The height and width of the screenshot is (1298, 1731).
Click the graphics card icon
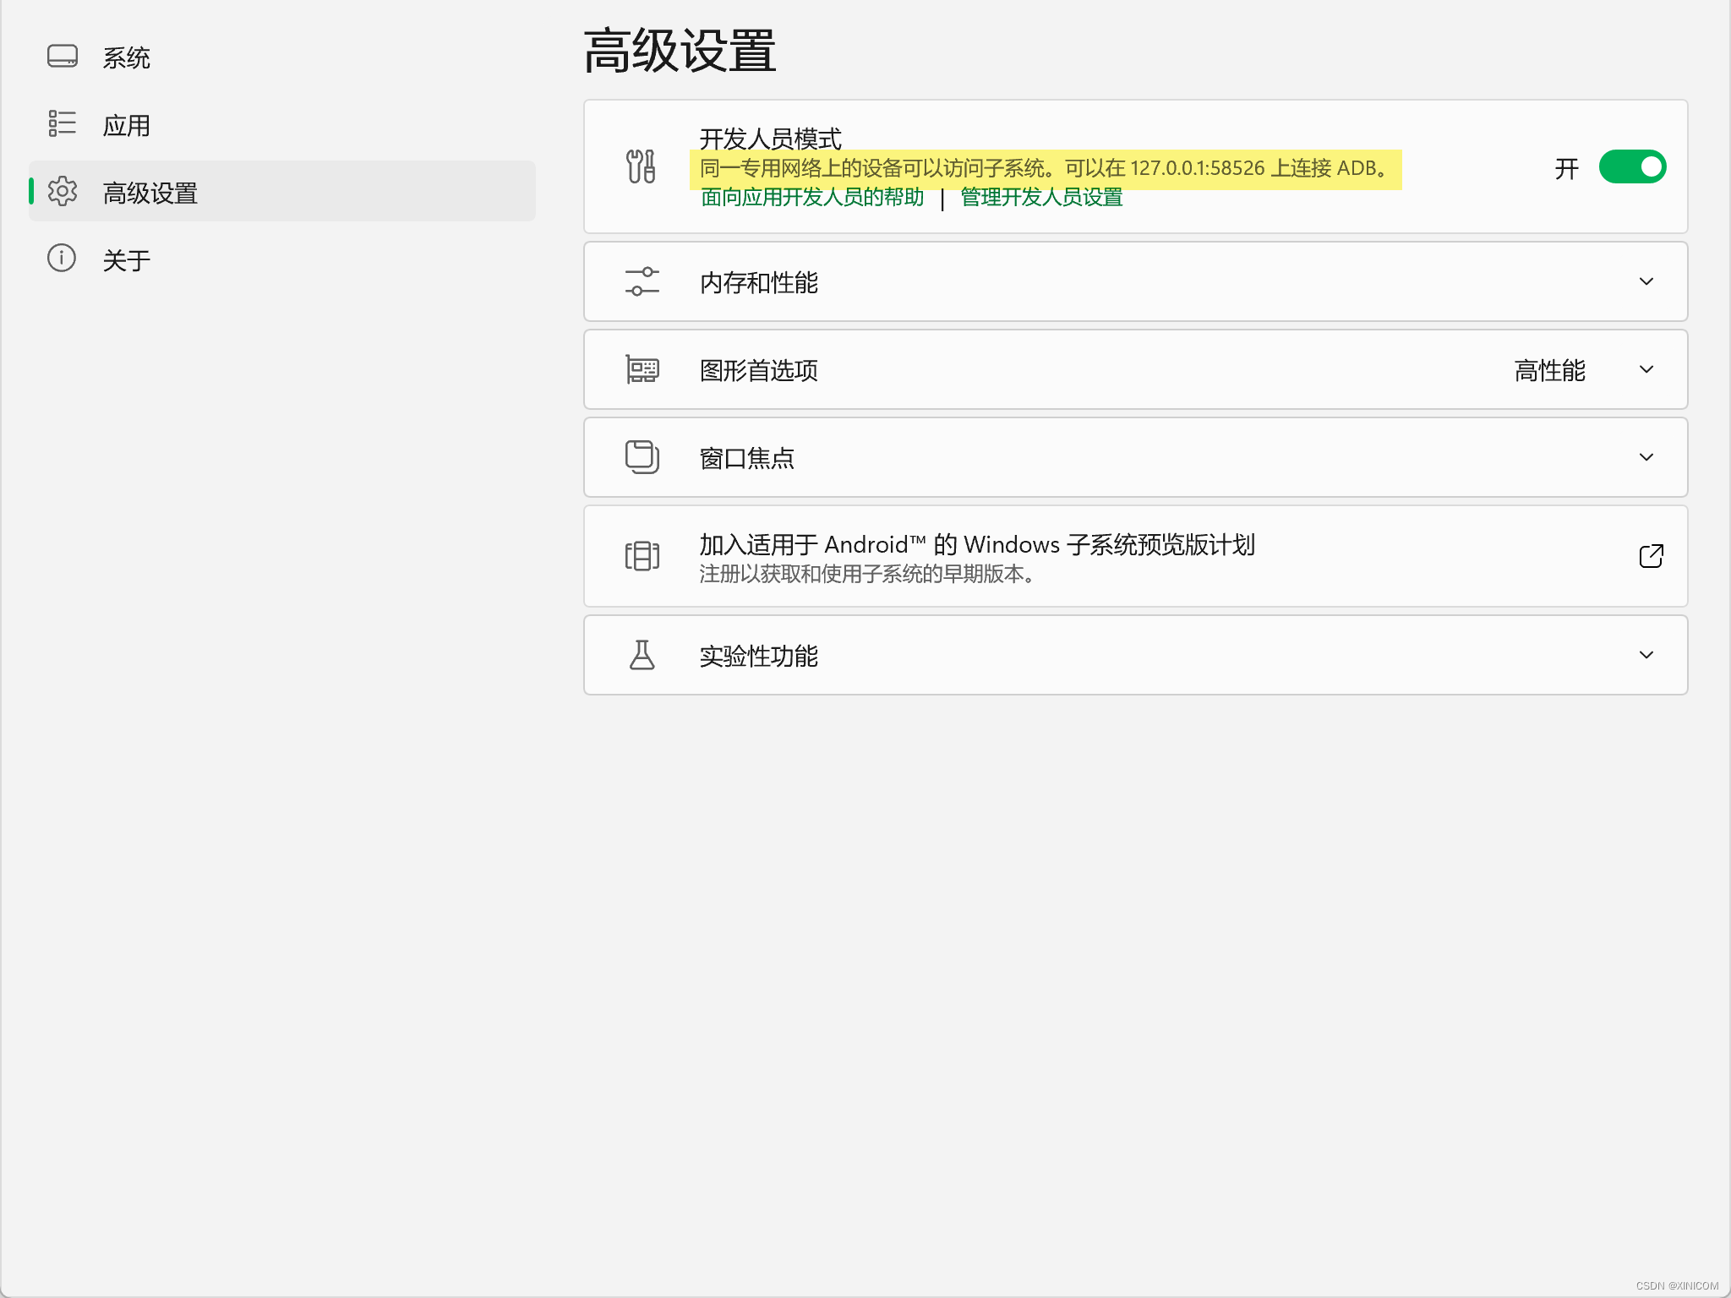(642, 369)
